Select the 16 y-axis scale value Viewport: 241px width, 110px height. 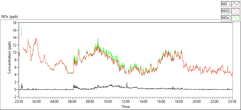click(15, 30)
